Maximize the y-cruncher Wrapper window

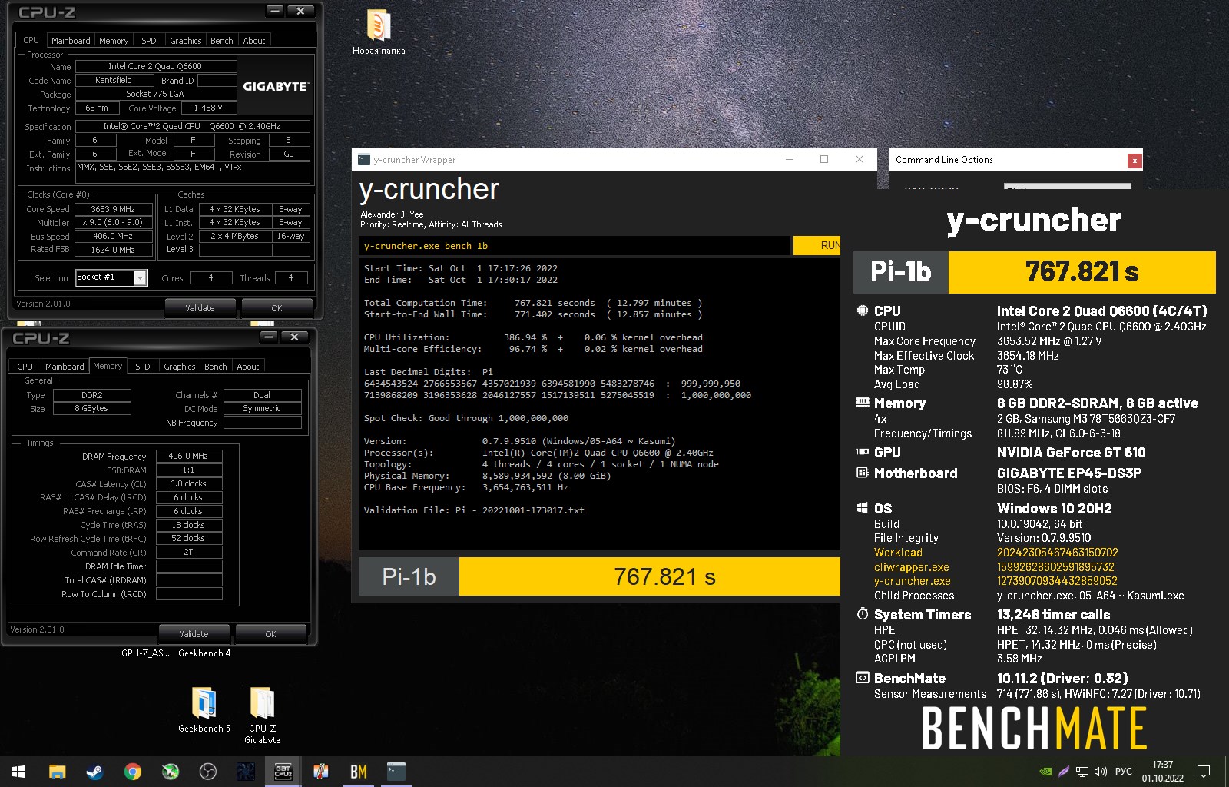coord(824,159)
